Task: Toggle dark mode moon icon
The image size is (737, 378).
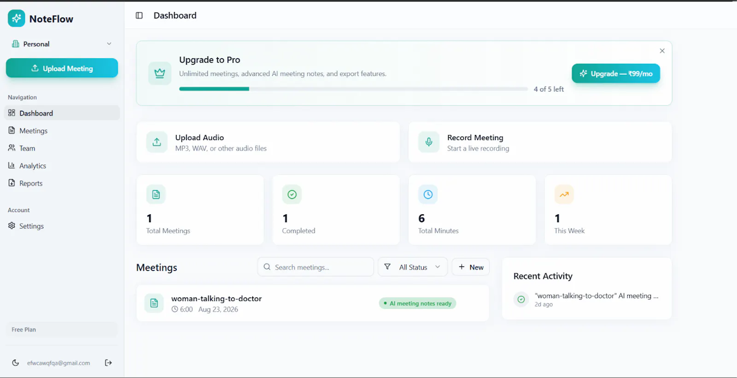Action: (x=16, y=363)
